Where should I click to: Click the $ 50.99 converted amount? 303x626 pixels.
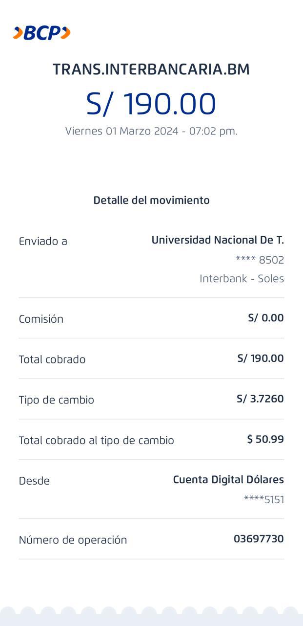point(265,439)
